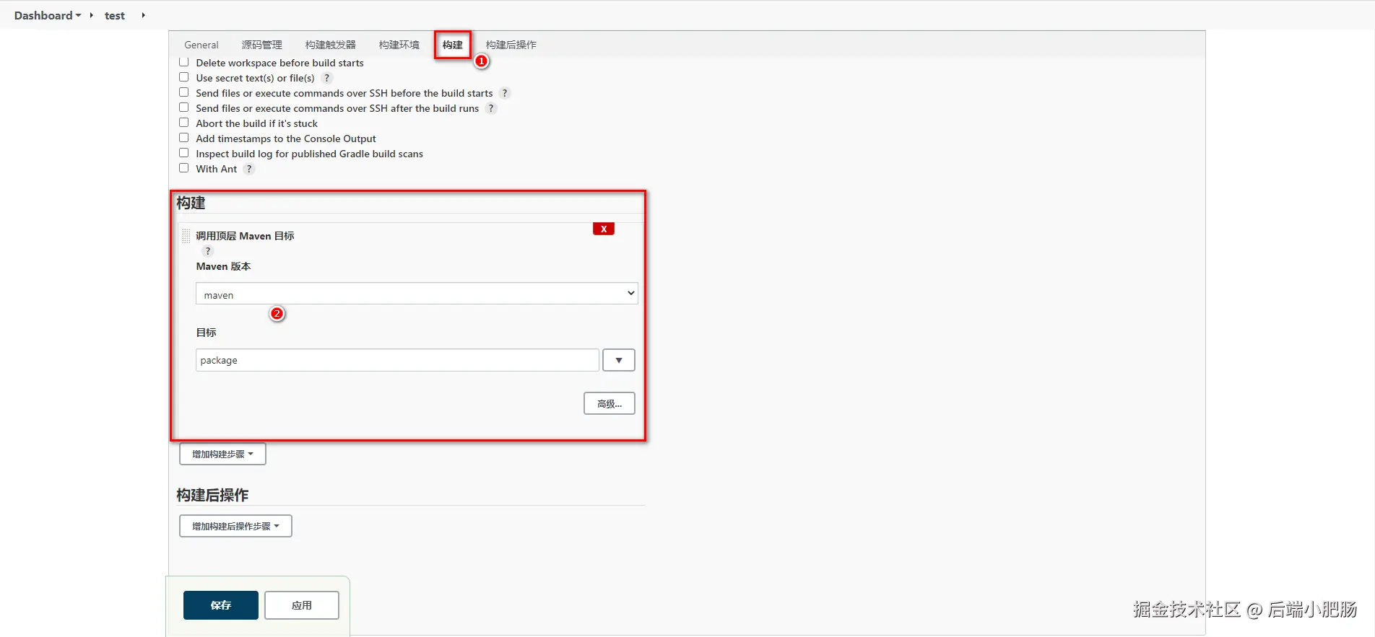This screenshot has height=637, width=1375.
Task: Check Add timestamps to the Console Output
Action: [x=184, y=138]
